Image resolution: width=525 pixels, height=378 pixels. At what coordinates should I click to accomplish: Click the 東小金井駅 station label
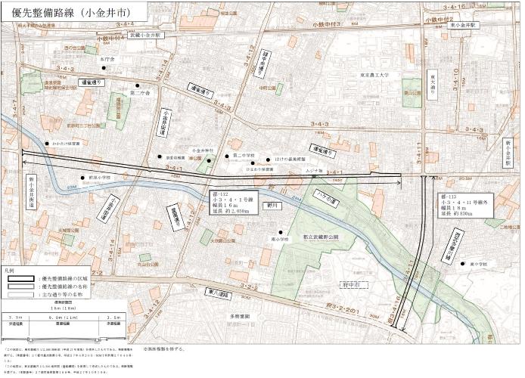click(460, 25)
